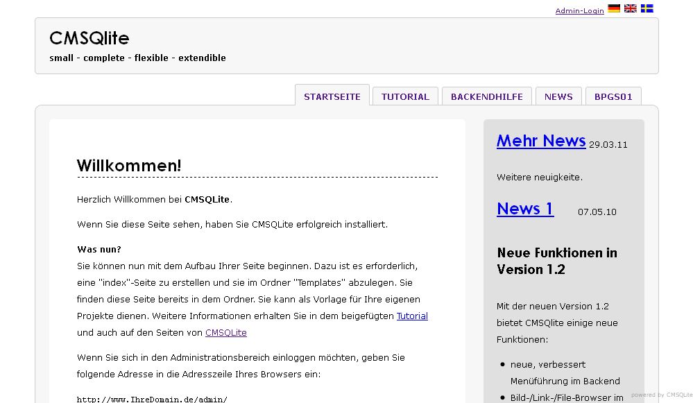Screen dimensions: 693x403
Task: Switch to the TUTORIAL tab
Action: point(405,96)
